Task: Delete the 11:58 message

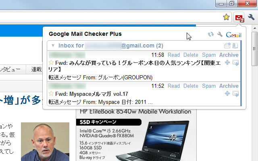Action: 191,55
